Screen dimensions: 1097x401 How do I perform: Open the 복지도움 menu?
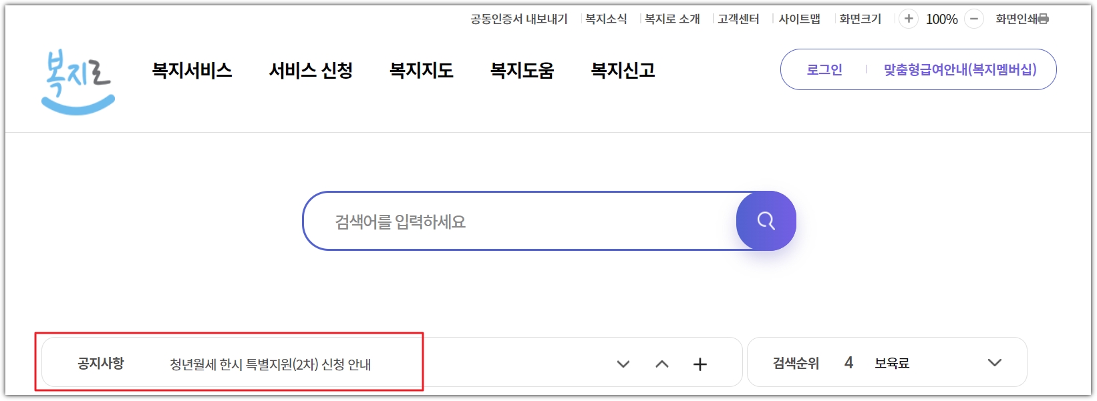[522, 70]
